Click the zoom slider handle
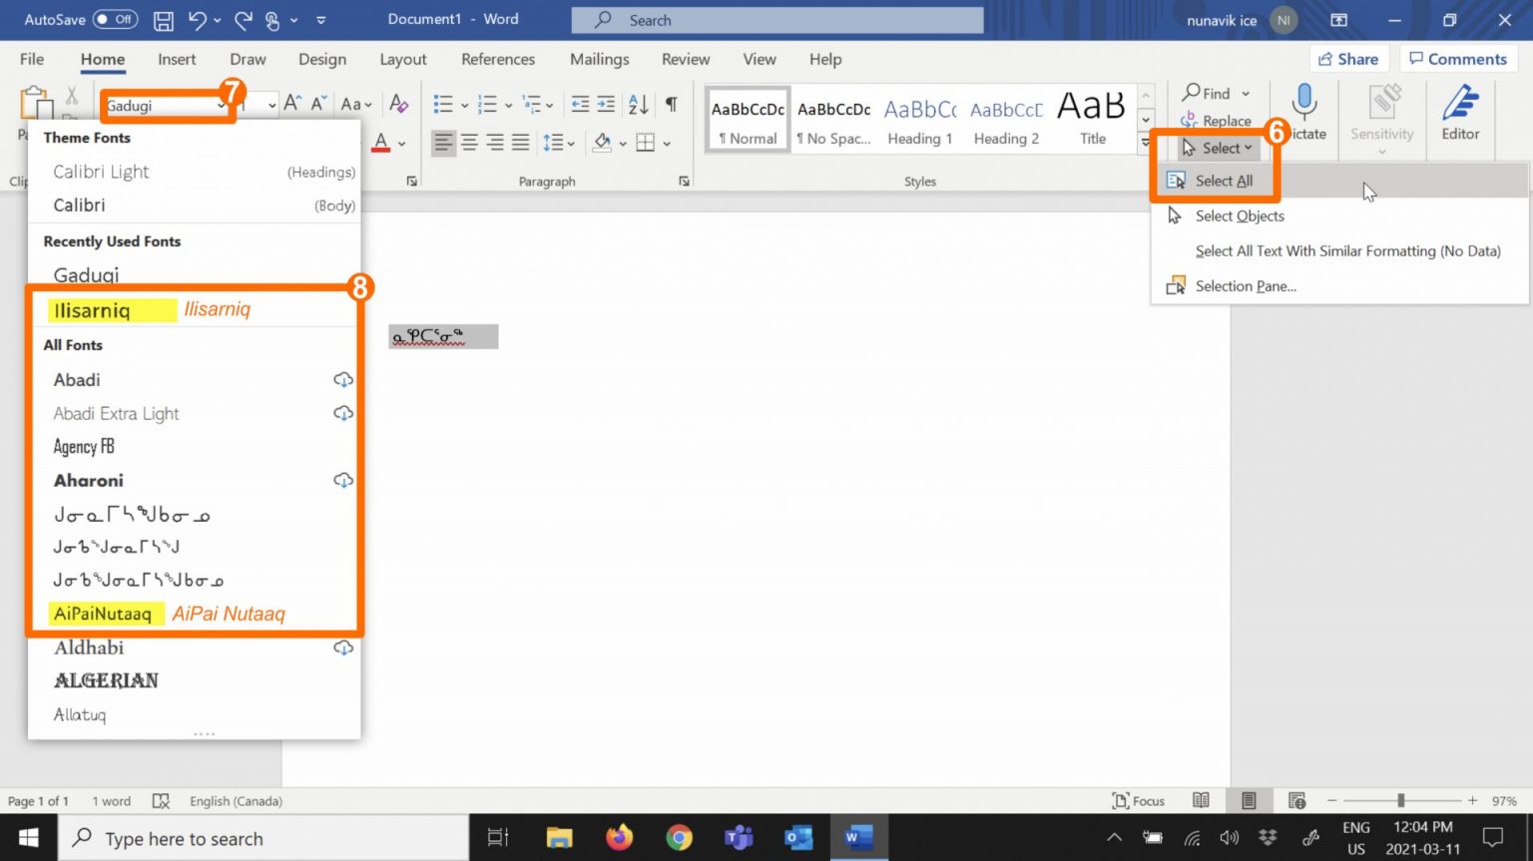1533x861 pixels. [x=1401, y=801]
